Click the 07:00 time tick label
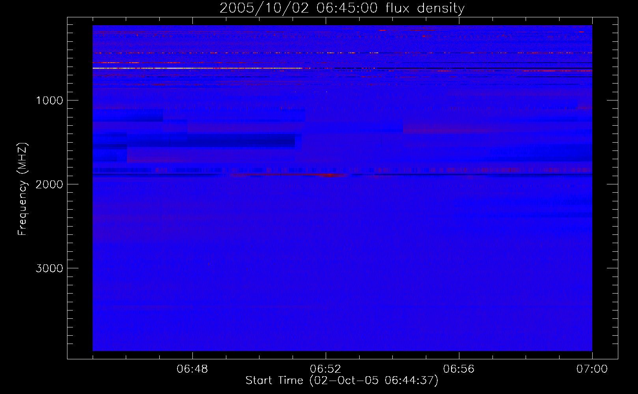Viewport: 638px width, 394px height. (592, 369)
